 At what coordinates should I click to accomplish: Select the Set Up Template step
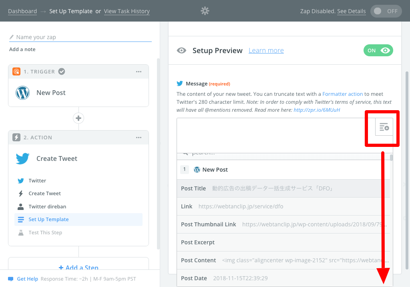pyautogui.click(x=78, y=220)
